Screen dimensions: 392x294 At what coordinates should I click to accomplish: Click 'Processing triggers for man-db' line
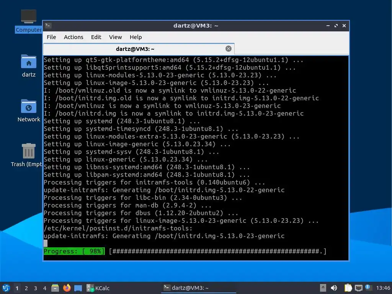127,205
